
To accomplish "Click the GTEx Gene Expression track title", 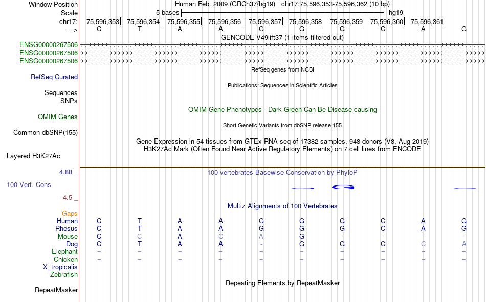I will tap(282, 141).
